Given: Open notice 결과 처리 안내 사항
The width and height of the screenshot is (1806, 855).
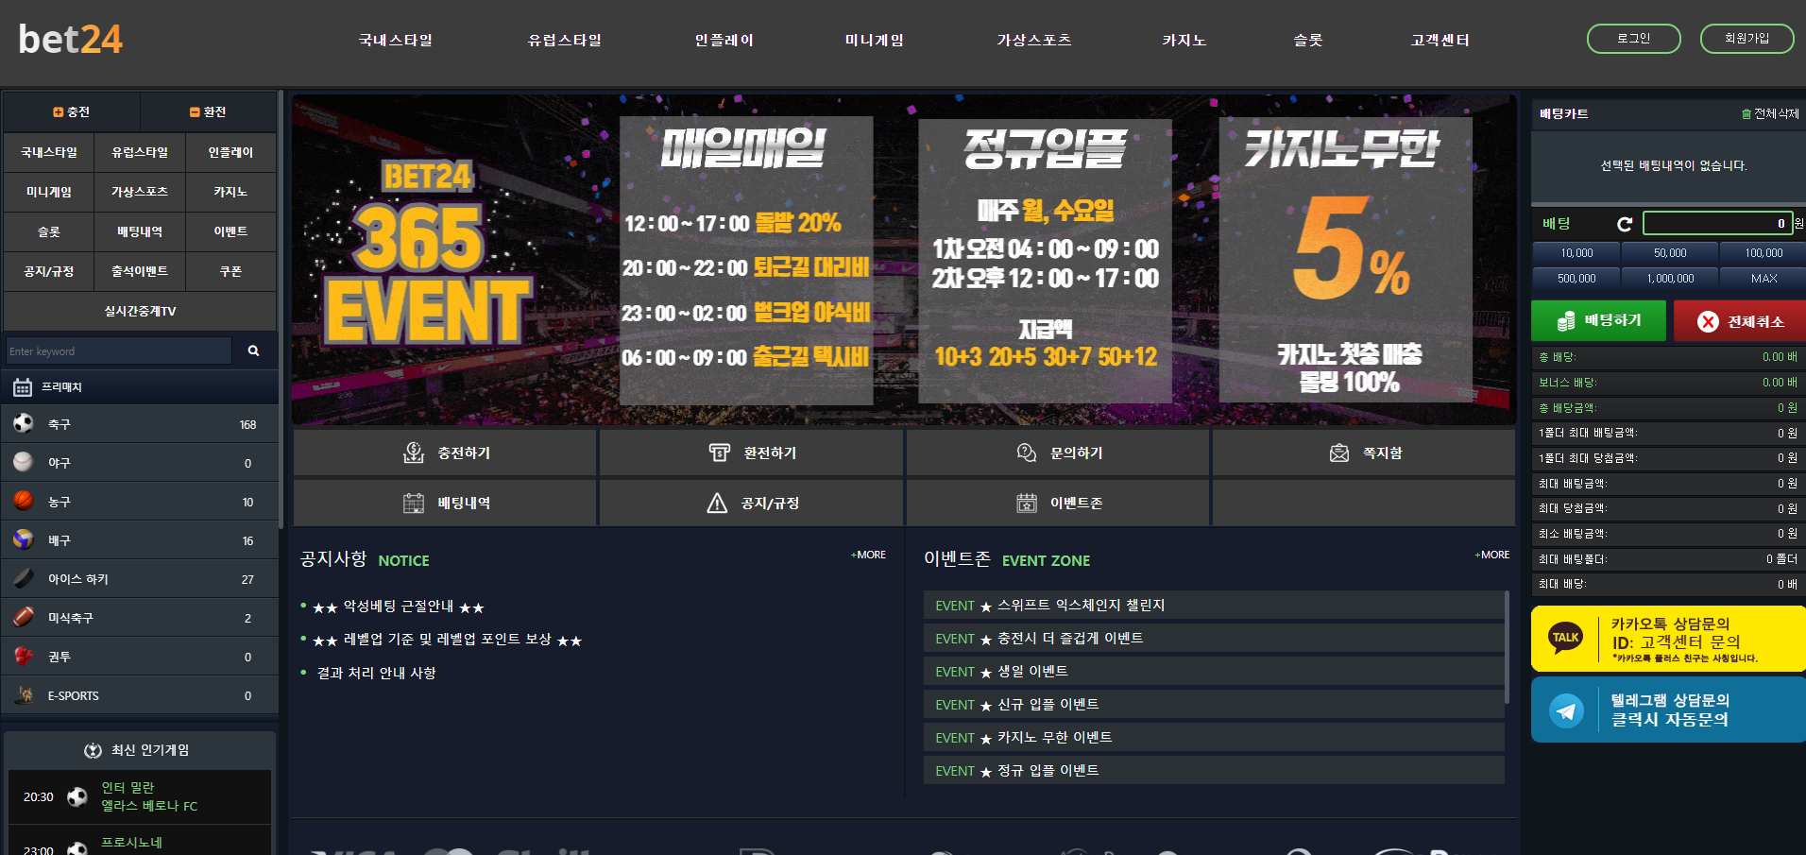Looking at the screenshot, I should point(376,673).
